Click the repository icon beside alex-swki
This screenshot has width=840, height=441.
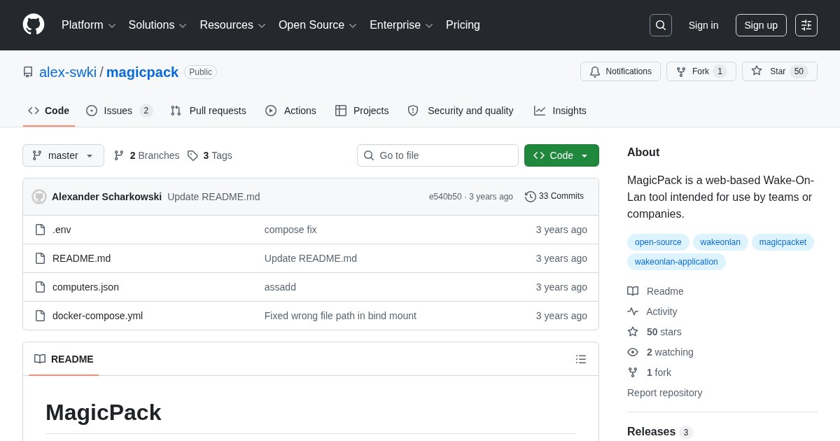28,72
